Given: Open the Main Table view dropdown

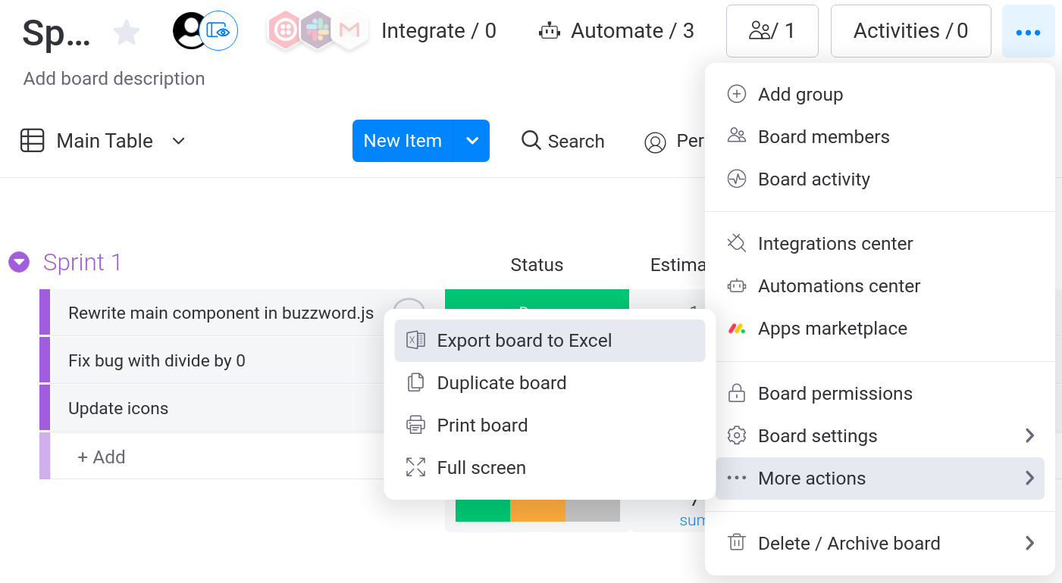Looking at the screenshot, I should (x=179, y=141).
